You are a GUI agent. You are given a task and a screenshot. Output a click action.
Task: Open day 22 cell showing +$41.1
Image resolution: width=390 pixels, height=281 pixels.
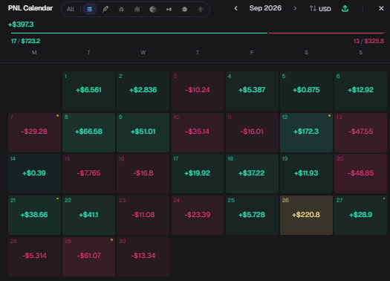[x=89, y=215]
